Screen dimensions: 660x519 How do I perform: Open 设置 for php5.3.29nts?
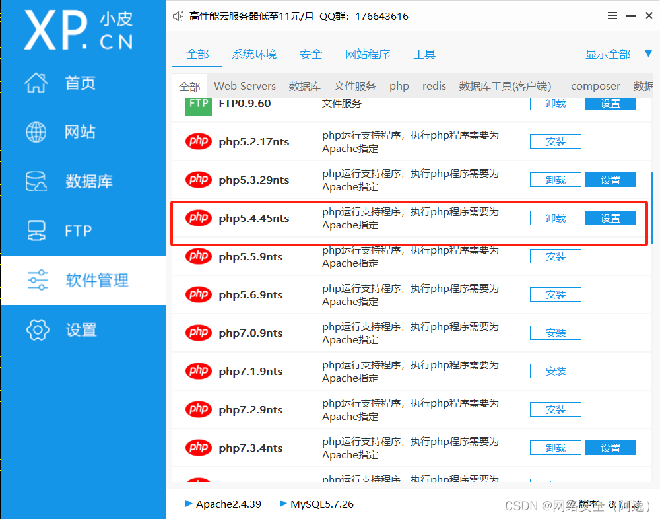coord(610,180)
